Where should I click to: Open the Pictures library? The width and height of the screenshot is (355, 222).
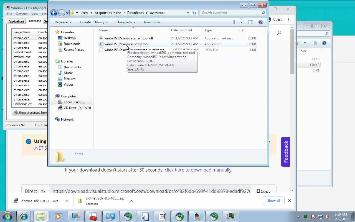70,79
